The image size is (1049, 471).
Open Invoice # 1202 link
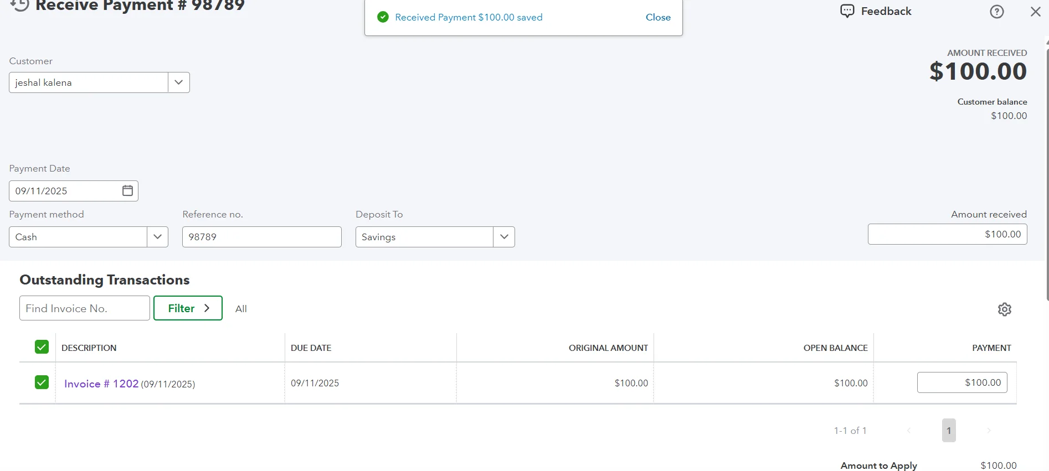[x=101, y=384]
